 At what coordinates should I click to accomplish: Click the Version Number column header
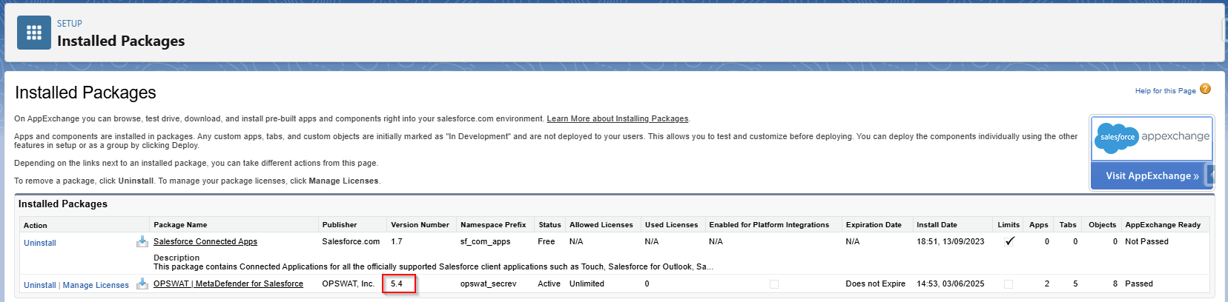[420, 224]
